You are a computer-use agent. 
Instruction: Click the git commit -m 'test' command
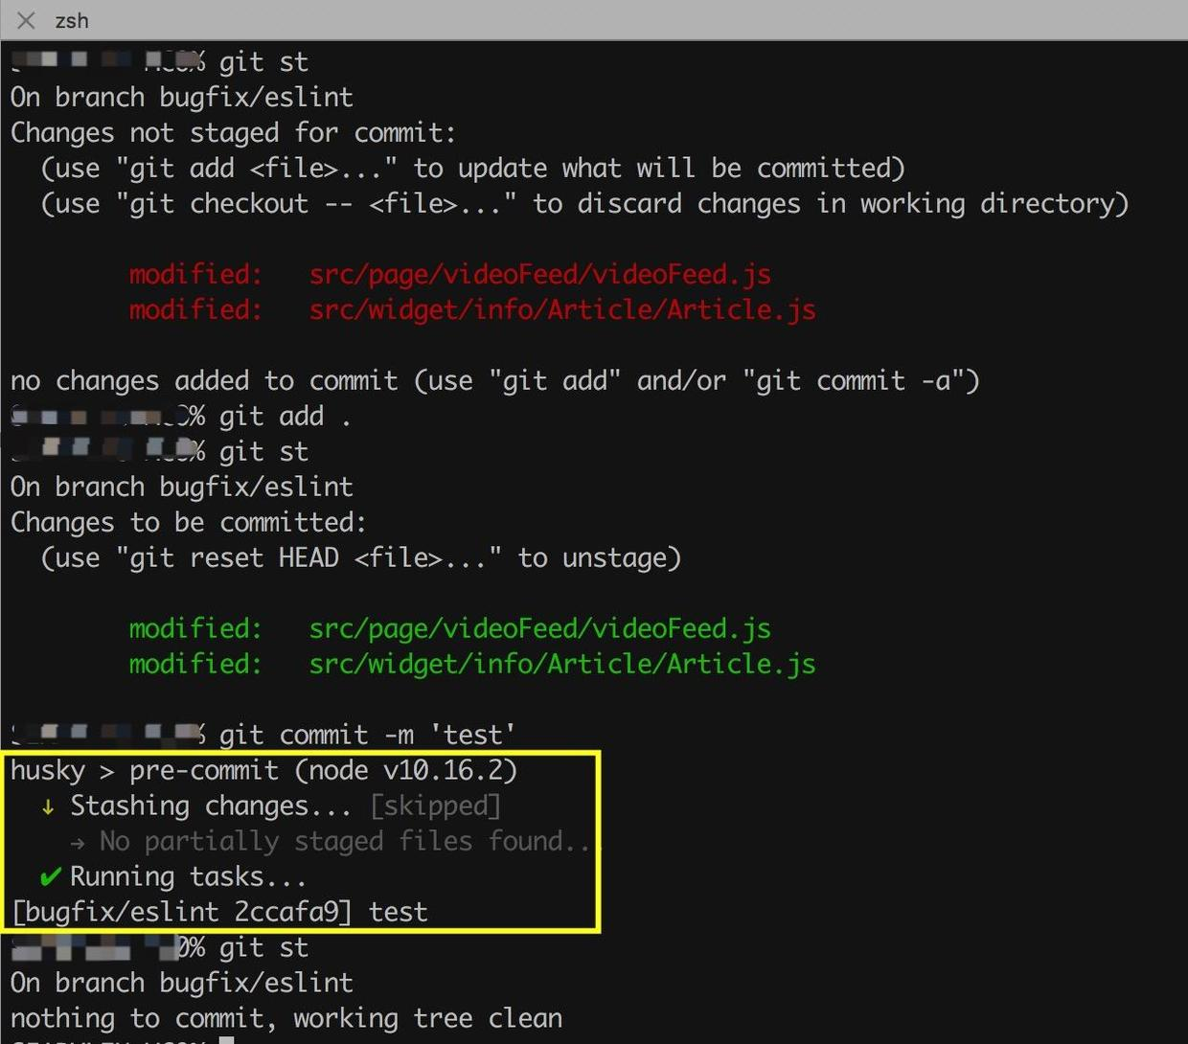click(367, 736)
